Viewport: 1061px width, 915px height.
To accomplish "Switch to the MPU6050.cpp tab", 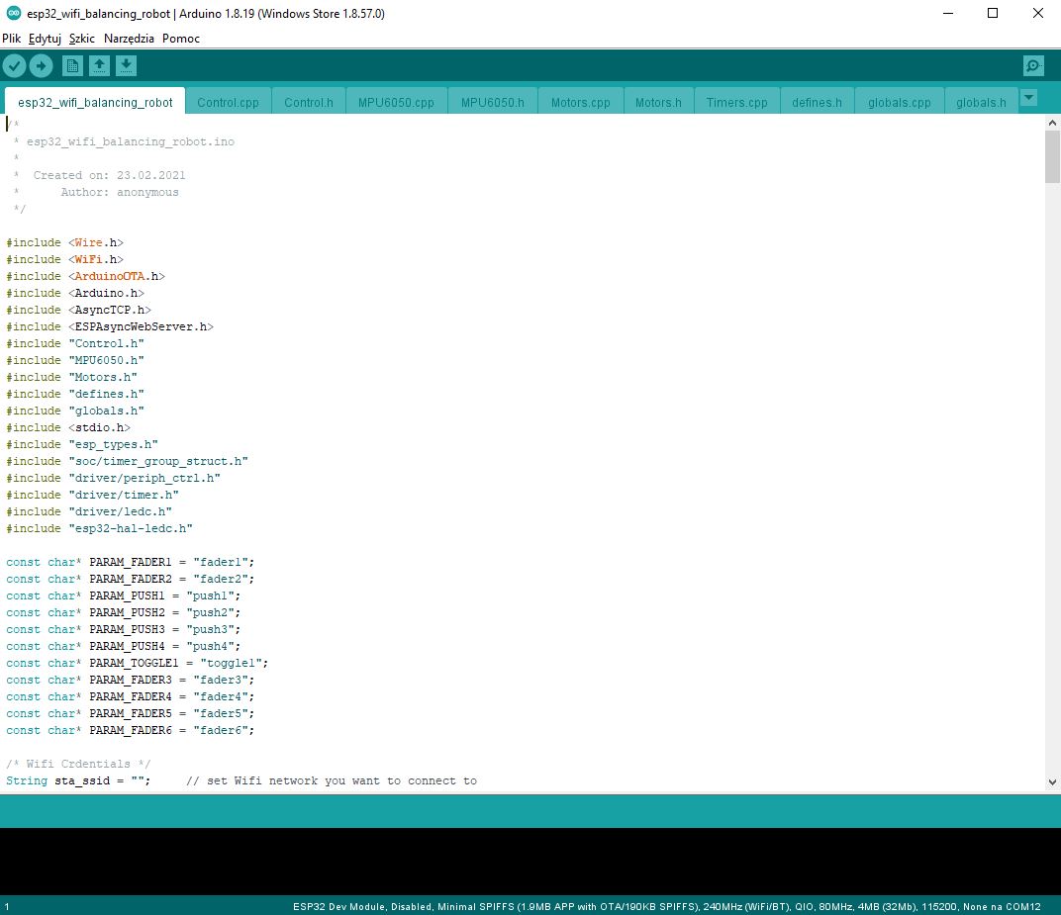I will pyautogui.click(x=396, y=102).
